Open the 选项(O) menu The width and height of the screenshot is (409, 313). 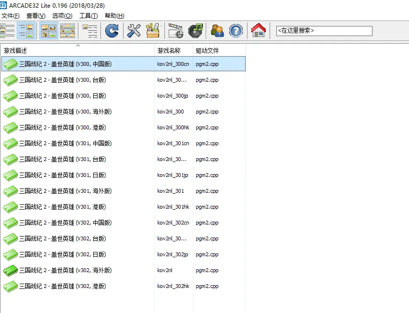[62, 16]
